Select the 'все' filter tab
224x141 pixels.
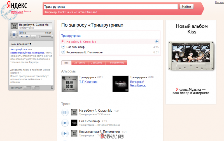(x=66, y=63)
